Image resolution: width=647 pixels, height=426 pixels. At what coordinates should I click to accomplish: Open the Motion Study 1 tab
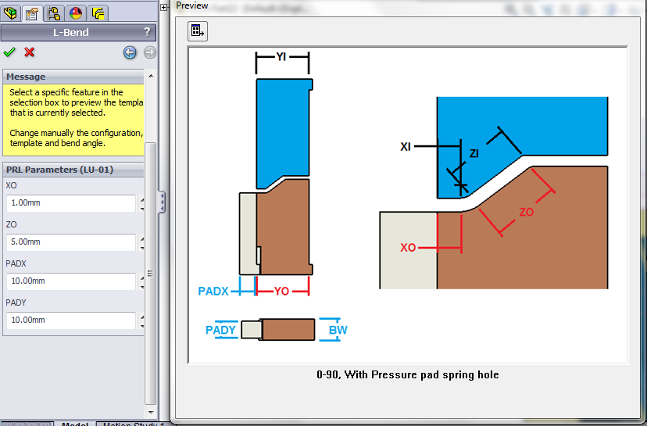[133, 424]
